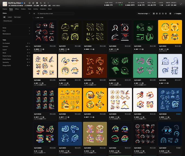Image resolution: width=185 pixels, height=156 pixels.
Task: Click the copy contract icon in header
Action: click(x=33, y=3)
